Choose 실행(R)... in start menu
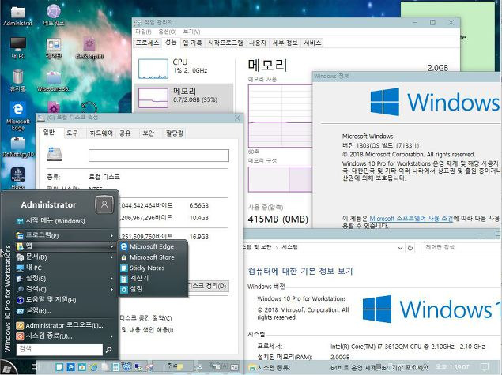 click(x=34, y=311)
